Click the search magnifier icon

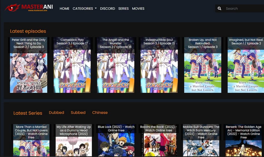coord(220,9)
